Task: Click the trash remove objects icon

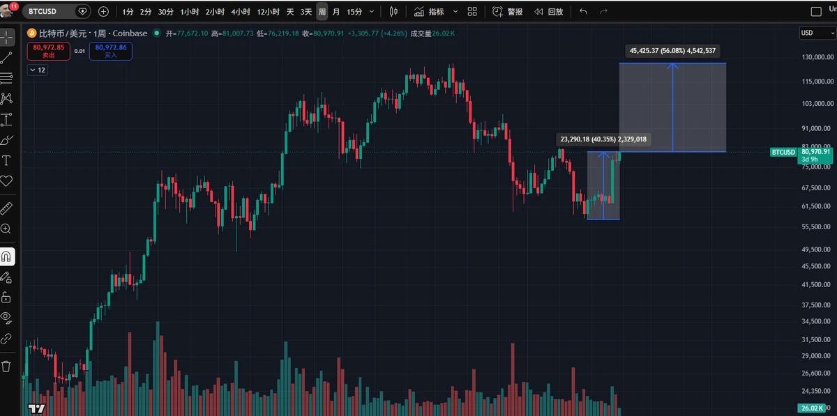Action: click(x=6, y=366)
